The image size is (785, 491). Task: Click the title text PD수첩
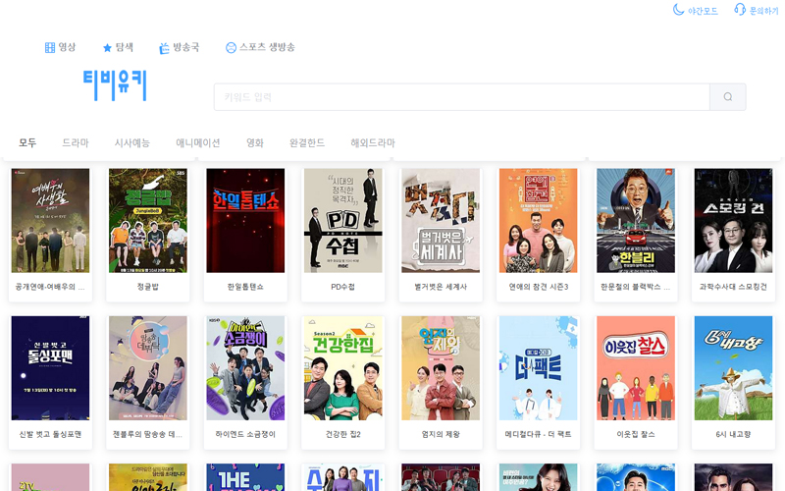click(342, 287)
